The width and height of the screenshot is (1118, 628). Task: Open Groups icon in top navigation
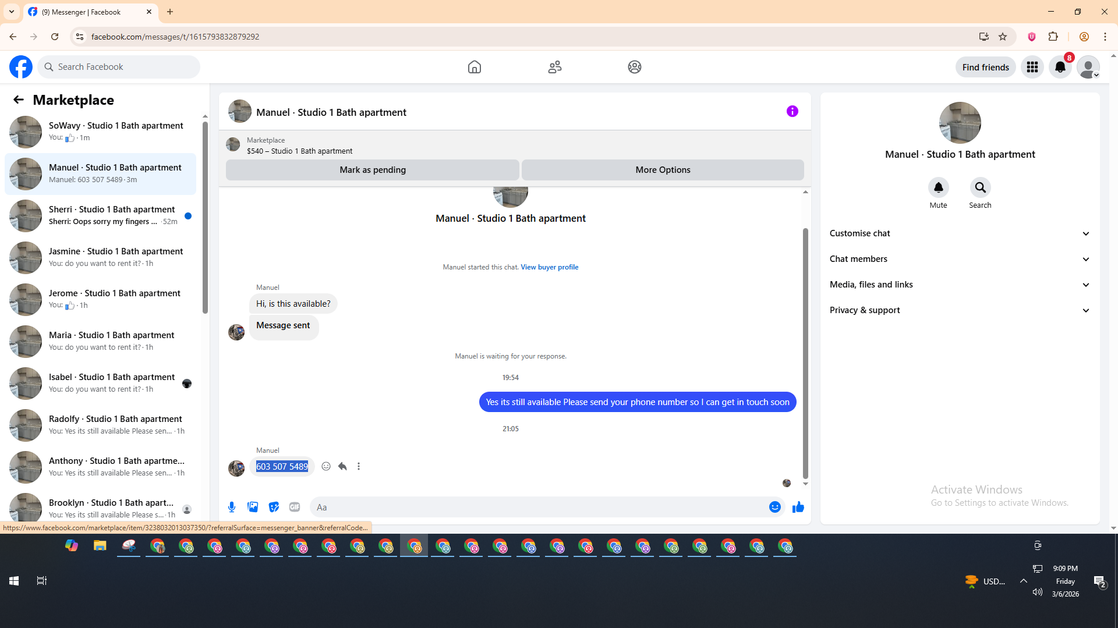[635, 67]
